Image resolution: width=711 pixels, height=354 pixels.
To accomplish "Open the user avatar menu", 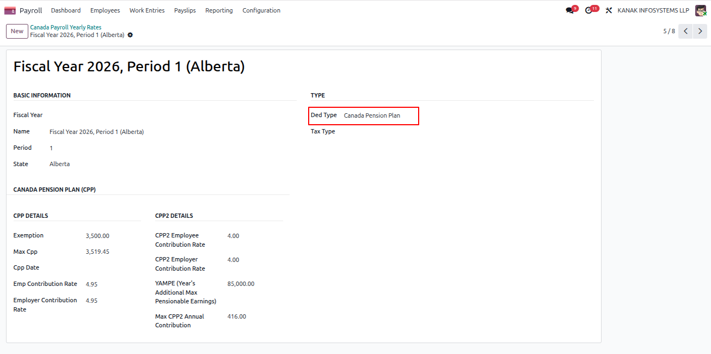I will (x=701, y=10).
